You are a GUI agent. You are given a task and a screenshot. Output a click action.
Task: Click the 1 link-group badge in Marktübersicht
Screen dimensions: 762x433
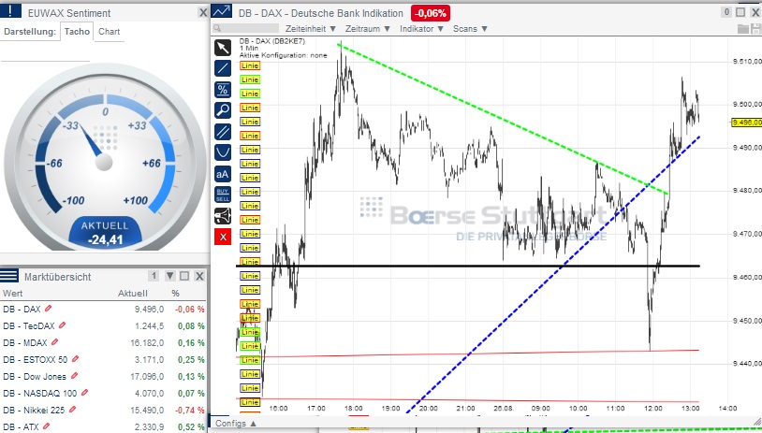point(154,276)
